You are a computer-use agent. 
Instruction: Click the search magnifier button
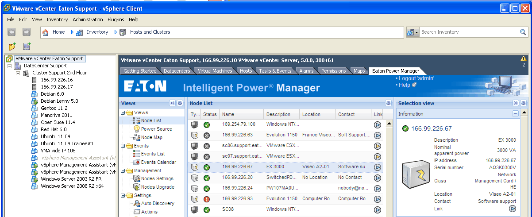[523, 32]
